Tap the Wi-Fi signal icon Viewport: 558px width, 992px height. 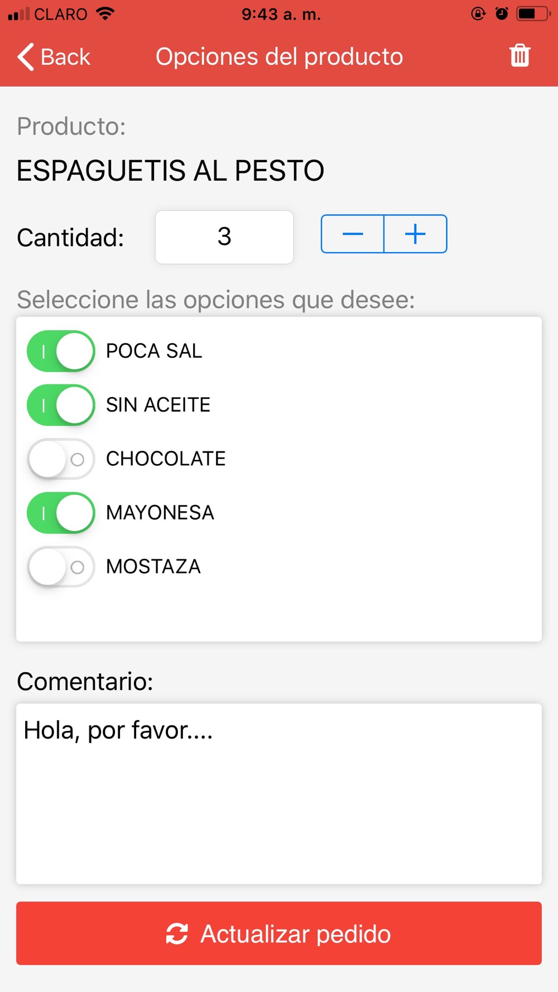point(105,13)
